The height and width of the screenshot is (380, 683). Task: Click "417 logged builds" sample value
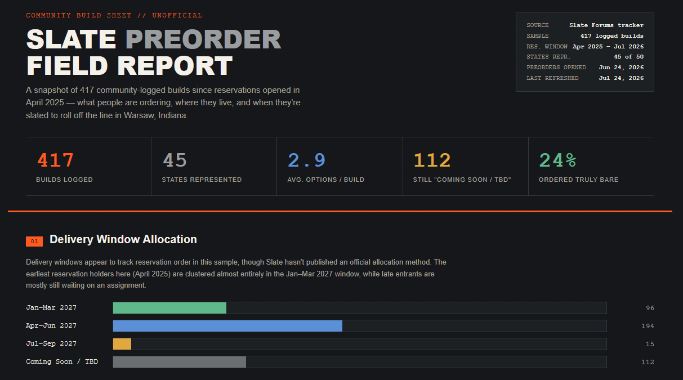point(612,36)
